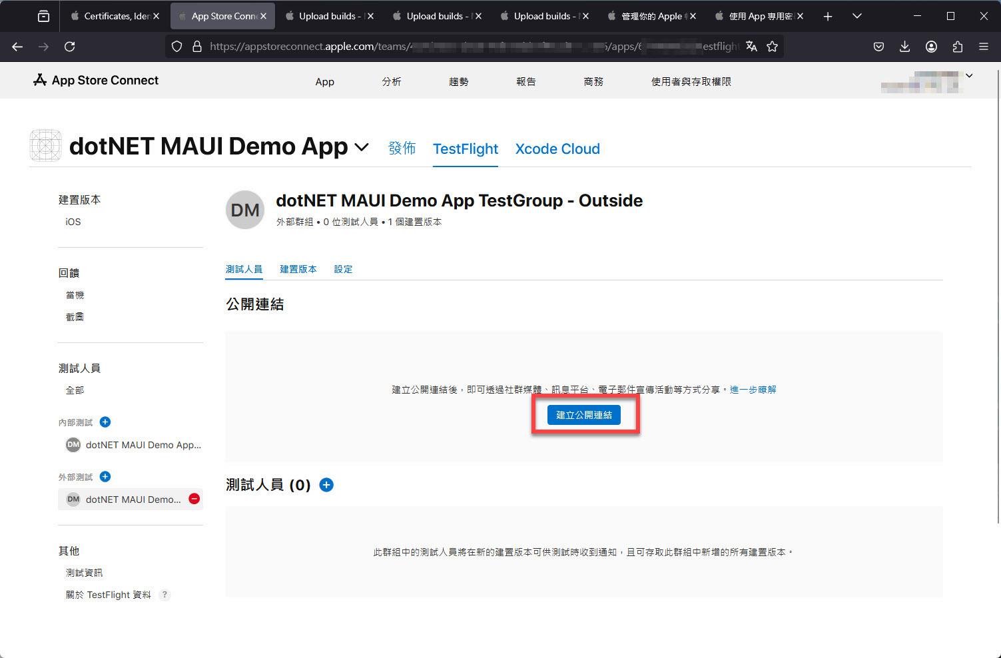This screenshot has width=1001, height=658.
Task: Select the 測試人員 group tab
Action: point(244,269)
